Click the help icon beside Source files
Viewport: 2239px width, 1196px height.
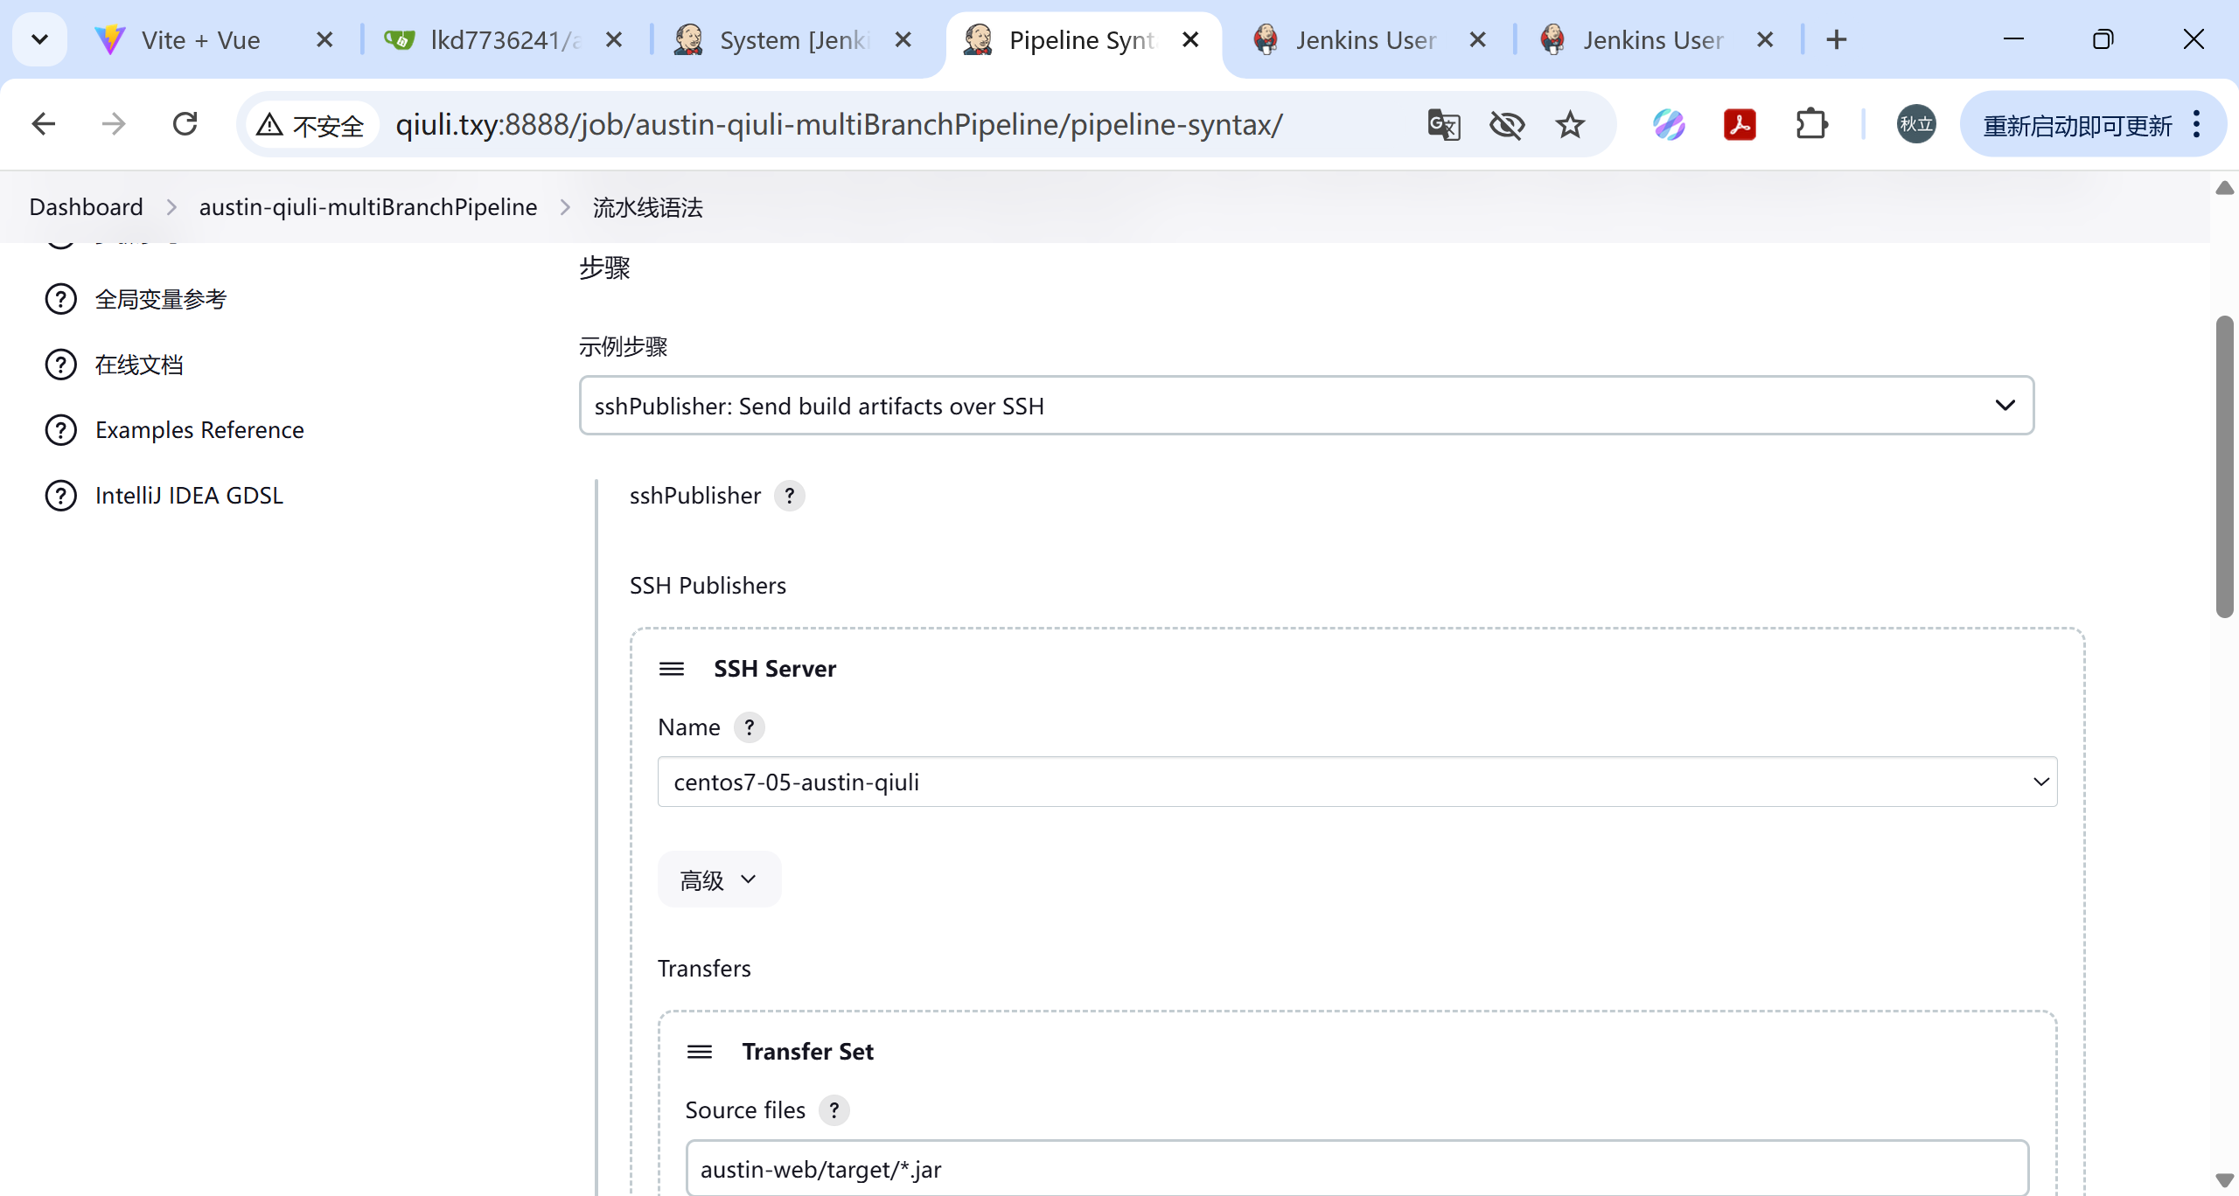[x=834, y=1110]
